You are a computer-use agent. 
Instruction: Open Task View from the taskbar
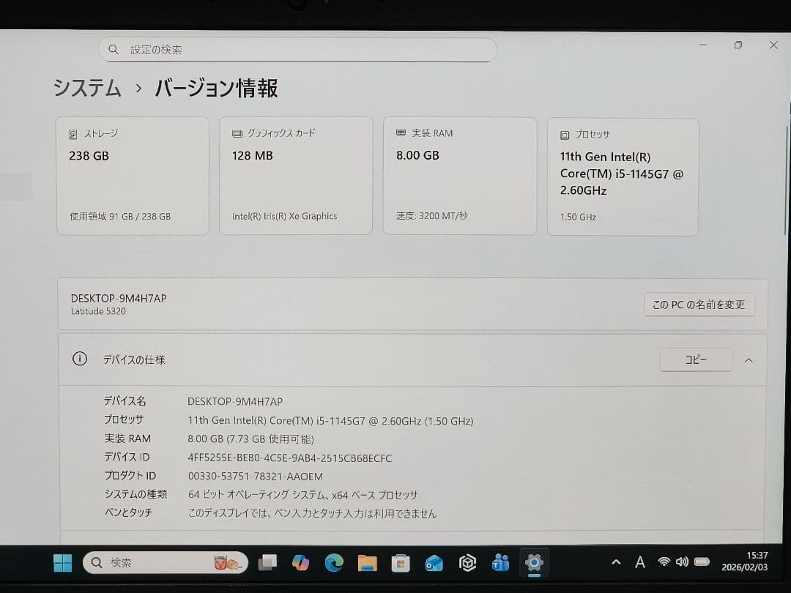pos(267,563)
